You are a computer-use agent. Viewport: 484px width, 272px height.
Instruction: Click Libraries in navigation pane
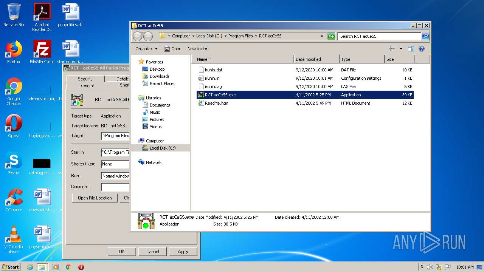coord(154,98)
